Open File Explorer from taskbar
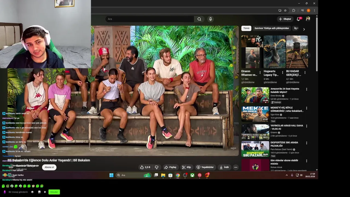 [x=163, y=175]
